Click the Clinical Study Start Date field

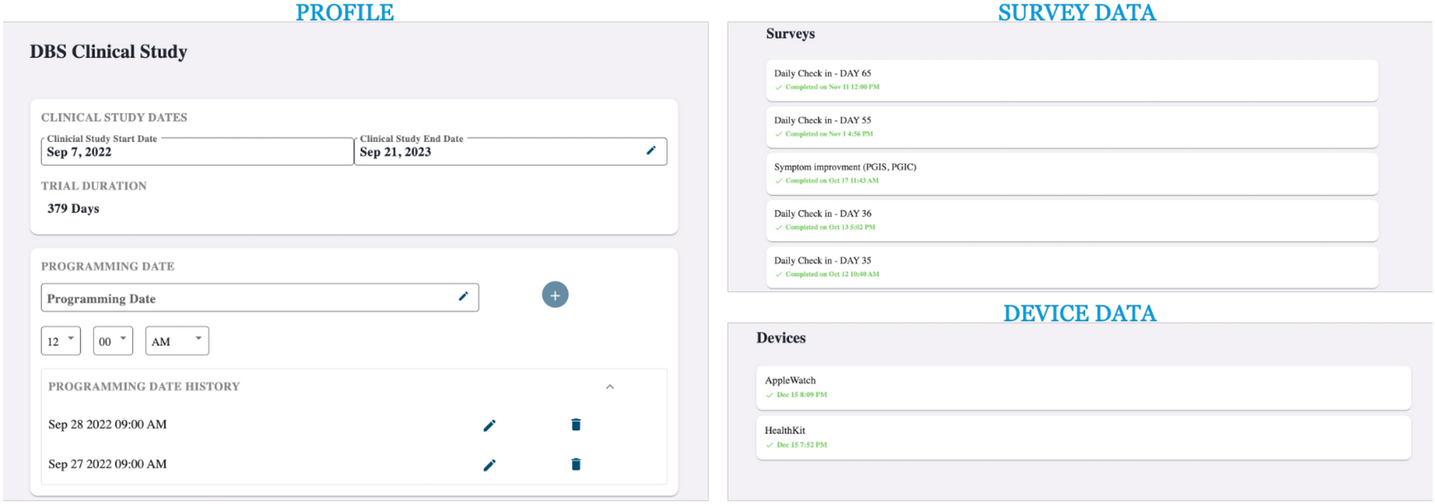pos(197,151)
